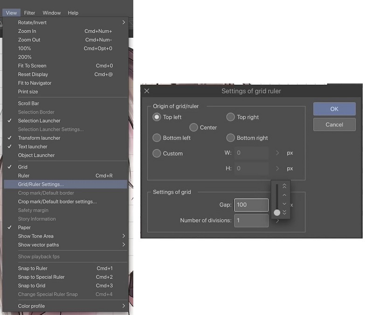
Task: Choose Fit to Navigator menu item
Action: click(x=66, y=83)
